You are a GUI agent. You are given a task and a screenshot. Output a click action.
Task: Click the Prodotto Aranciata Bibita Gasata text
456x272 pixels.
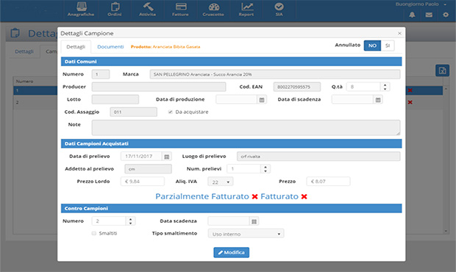165,47
